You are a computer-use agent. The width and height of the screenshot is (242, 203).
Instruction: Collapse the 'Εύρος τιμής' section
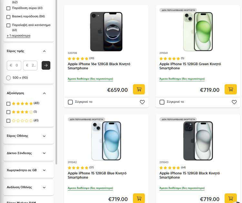coord(44,51)
